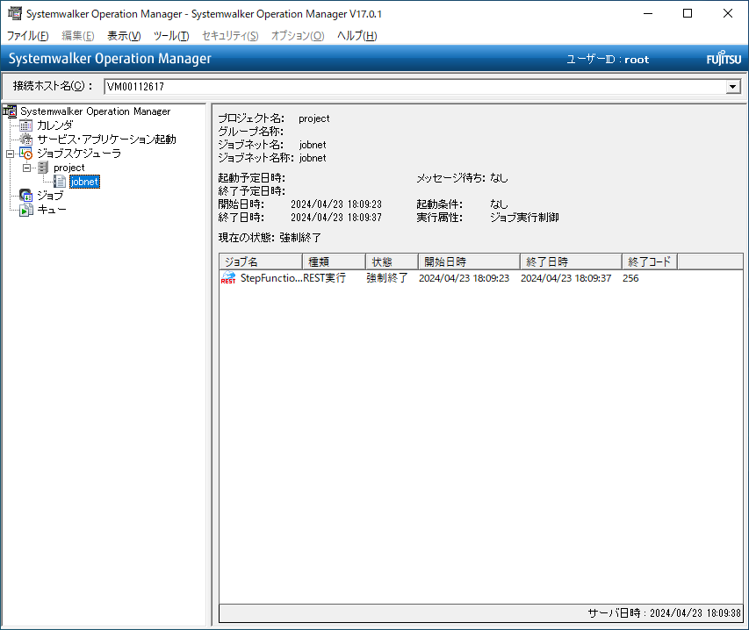Image resolution: width=749 pixels, height=630 pixels.
Task: Sort by the 終了コード column header
Action: (x=649, y=261)
